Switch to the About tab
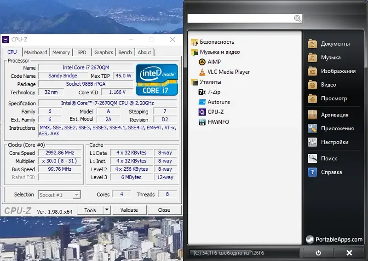Viewport: 368px width, 261px height. [x=144, y=52]
